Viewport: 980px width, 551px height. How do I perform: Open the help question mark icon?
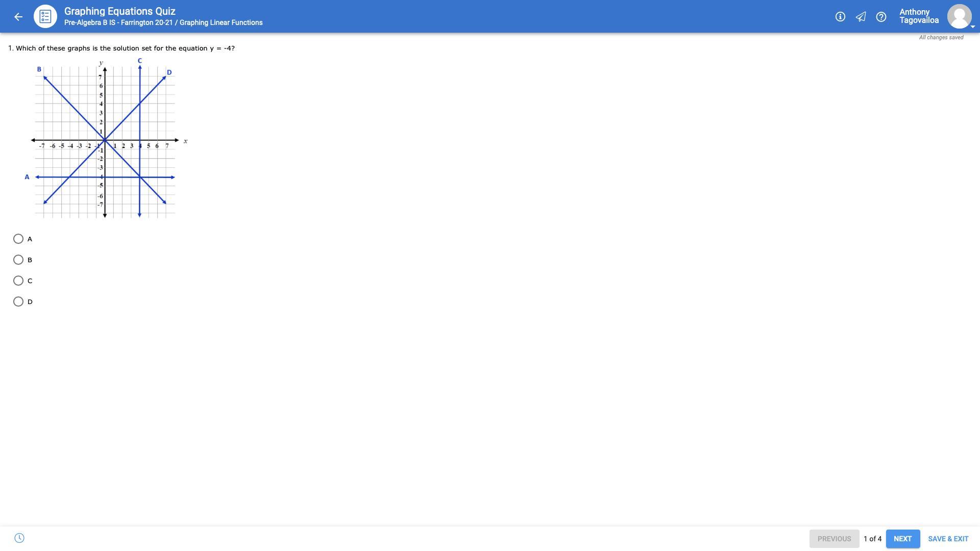pyautogui.click(x=881, y=17)
